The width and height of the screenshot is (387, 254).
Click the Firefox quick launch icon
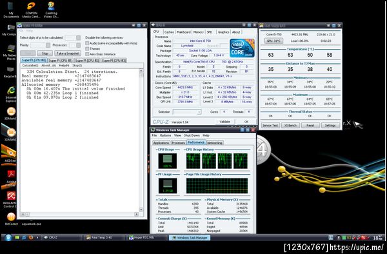point(31,238)
